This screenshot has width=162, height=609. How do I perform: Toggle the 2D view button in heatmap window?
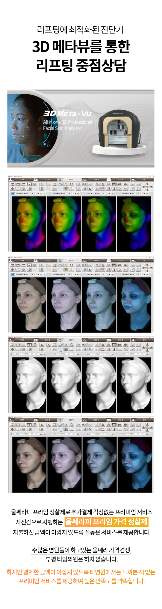click(x=78, y=184)
